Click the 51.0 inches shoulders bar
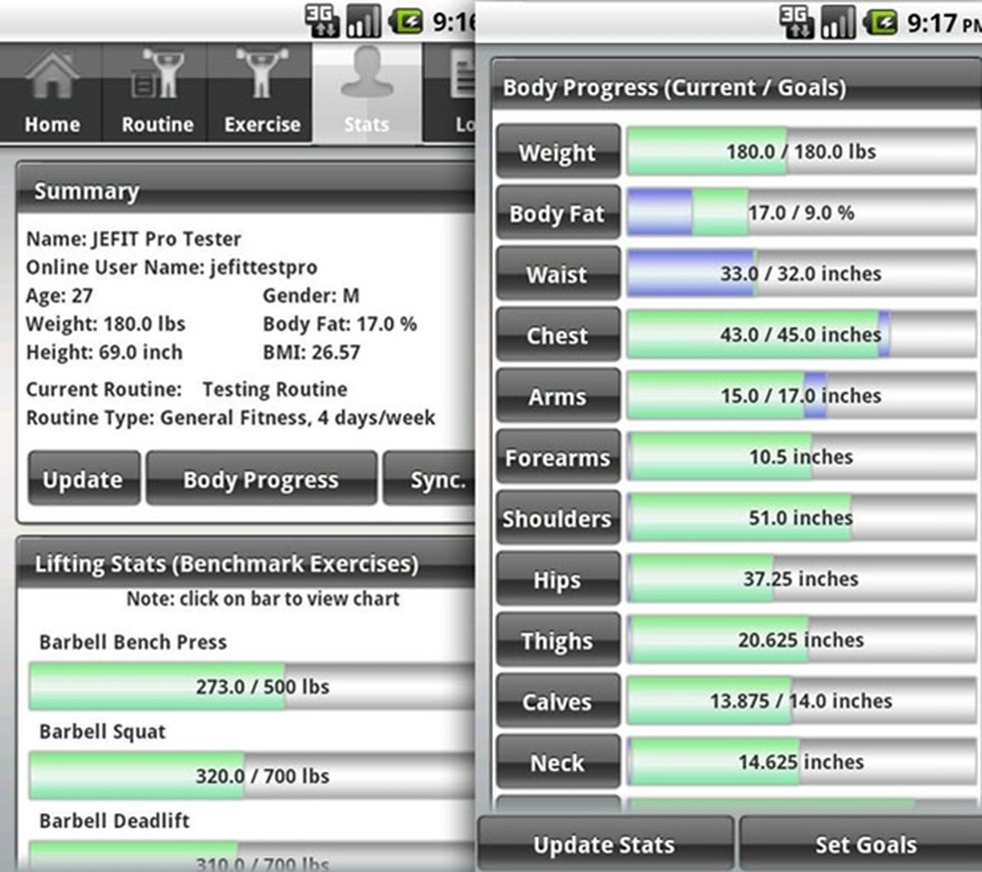Screen dimensions: 982x872 (801, 518)
